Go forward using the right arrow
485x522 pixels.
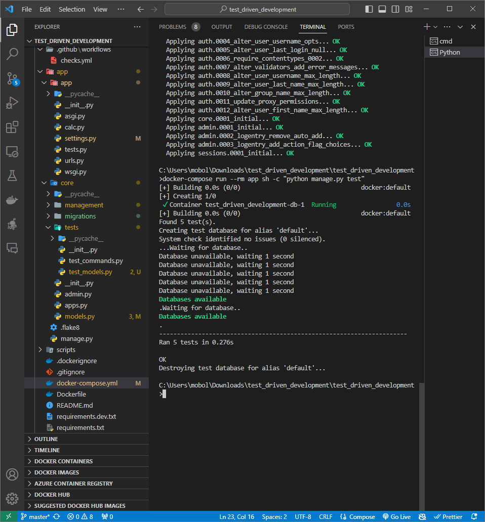tap(154, 9)
